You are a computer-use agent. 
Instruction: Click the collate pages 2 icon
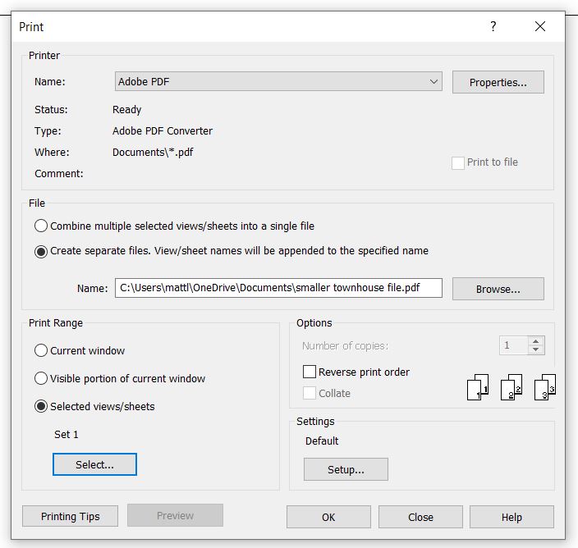coord(511,387)
